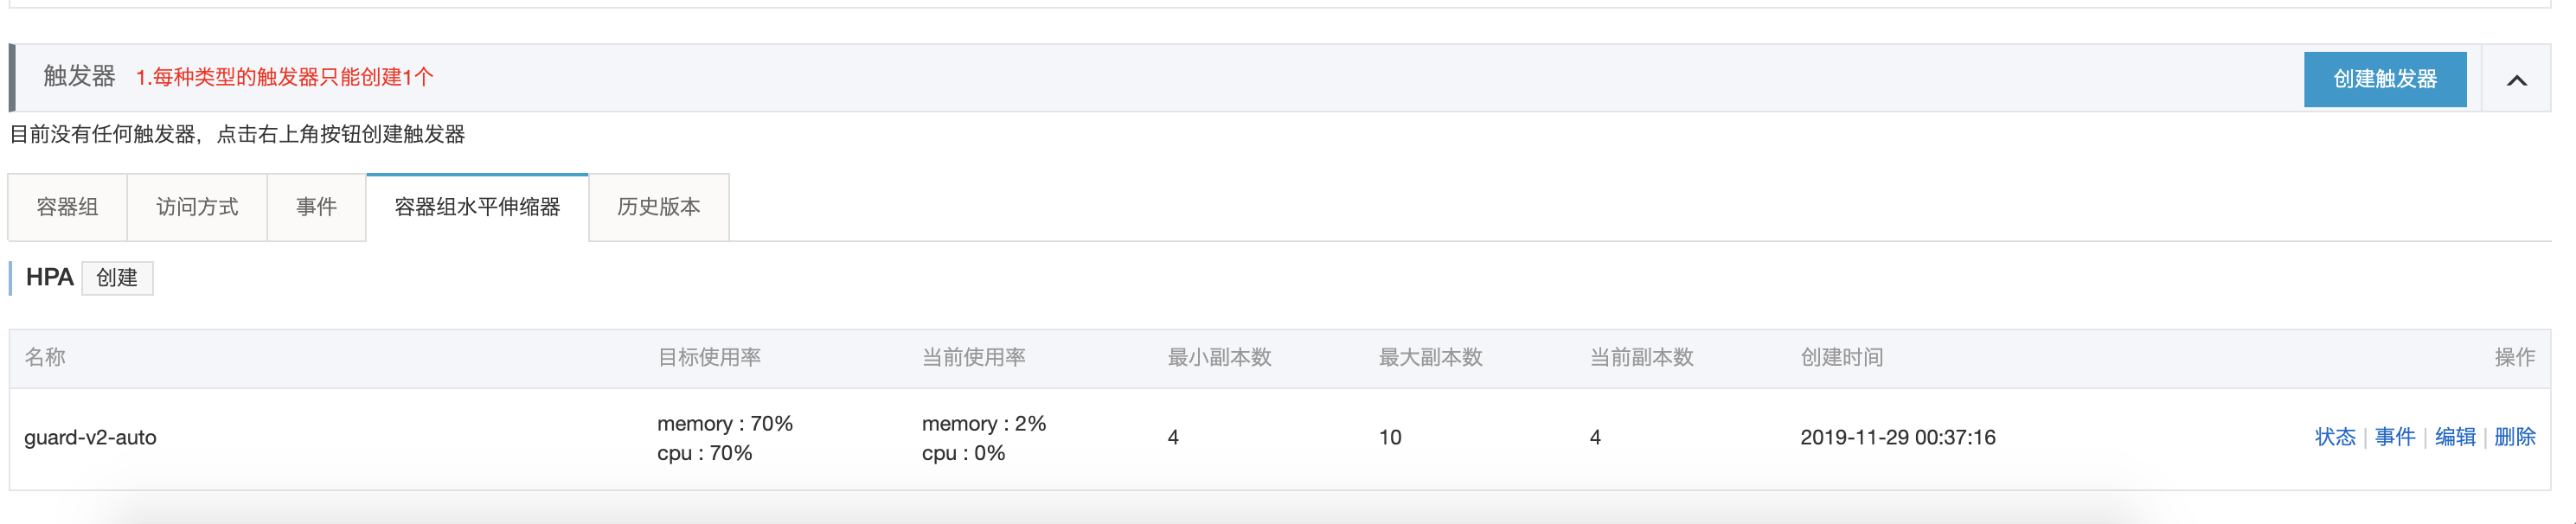This screenshot has width=2576, height=524.
Task: Open 事件 link in the guard-v2-auto row
Action: click(x=2394, y=437)
